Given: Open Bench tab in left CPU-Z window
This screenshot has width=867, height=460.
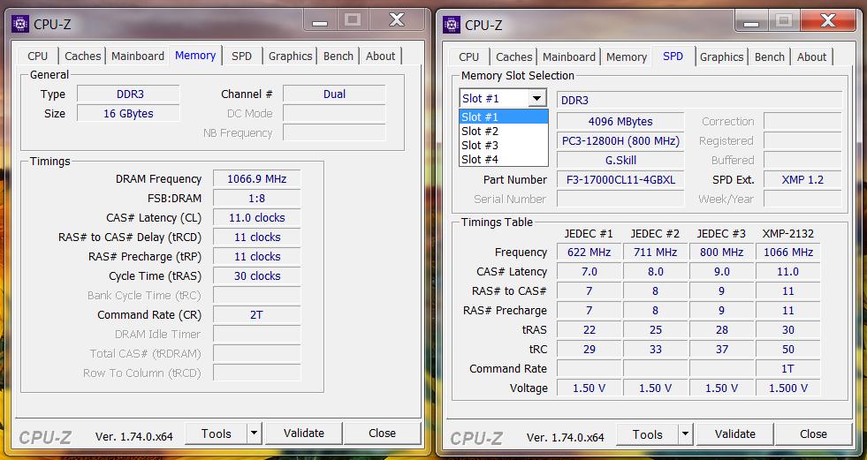Looking at the screenshot, I should [x=338, y=56].
